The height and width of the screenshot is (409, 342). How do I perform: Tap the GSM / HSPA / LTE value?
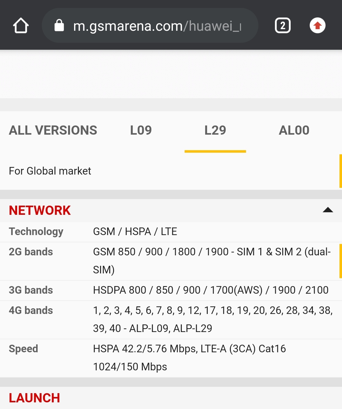point(135,232)
